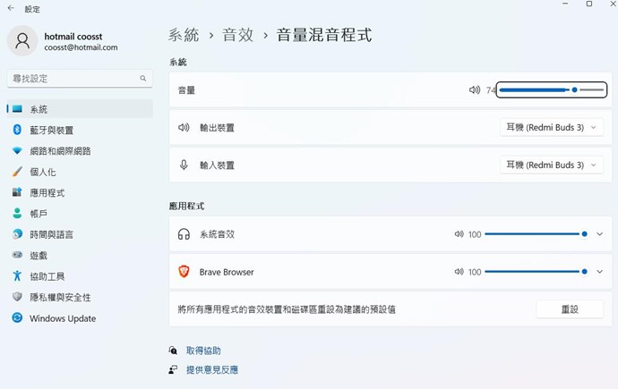
Task: Open 輸入裝置 device dropdown
Action: point(551,165)
